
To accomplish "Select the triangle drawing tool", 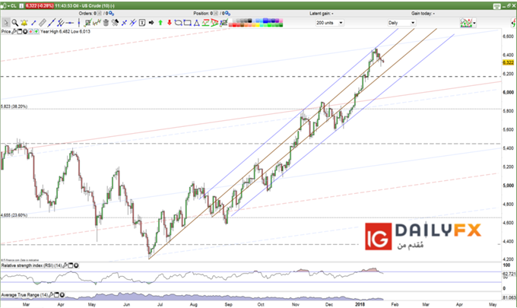I will click(196, 23).
